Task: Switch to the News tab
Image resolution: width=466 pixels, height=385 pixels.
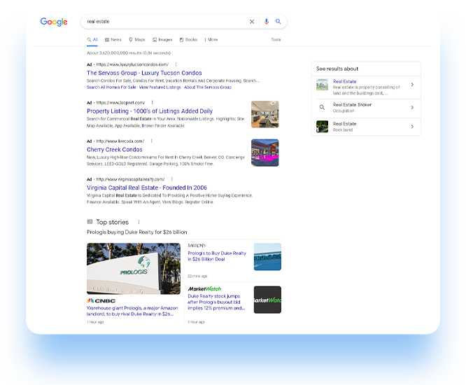Action: [113, 39]
